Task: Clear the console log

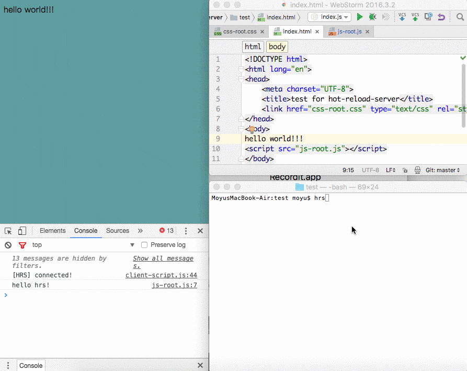Action: [x=8, y=245]
